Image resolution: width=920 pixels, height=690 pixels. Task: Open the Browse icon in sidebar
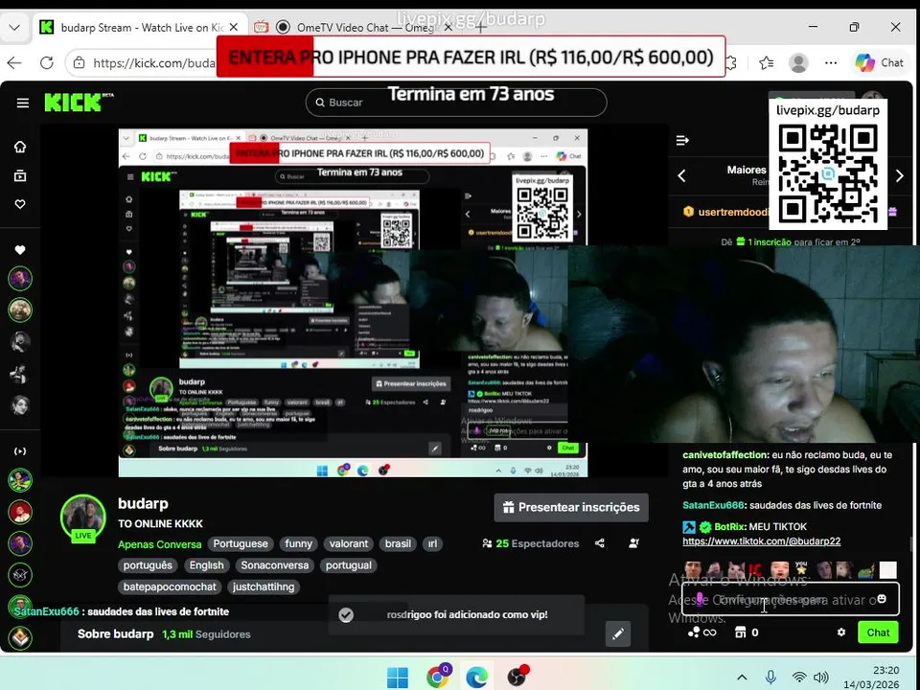click(20, 175)
